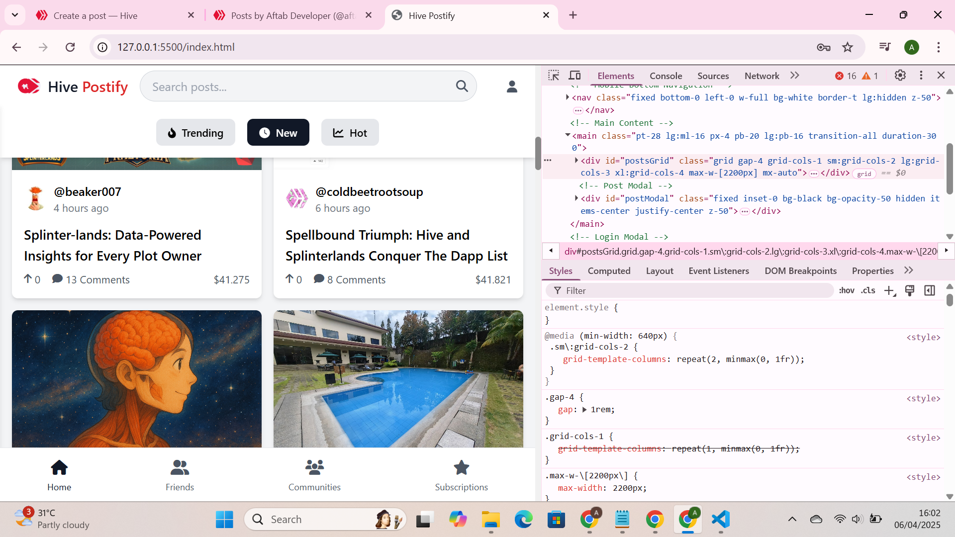Open DevTools three-dot customize menu

pos(921,76)
